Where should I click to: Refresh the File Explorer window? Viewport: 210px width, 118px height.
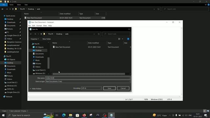(x=158, y=9)
